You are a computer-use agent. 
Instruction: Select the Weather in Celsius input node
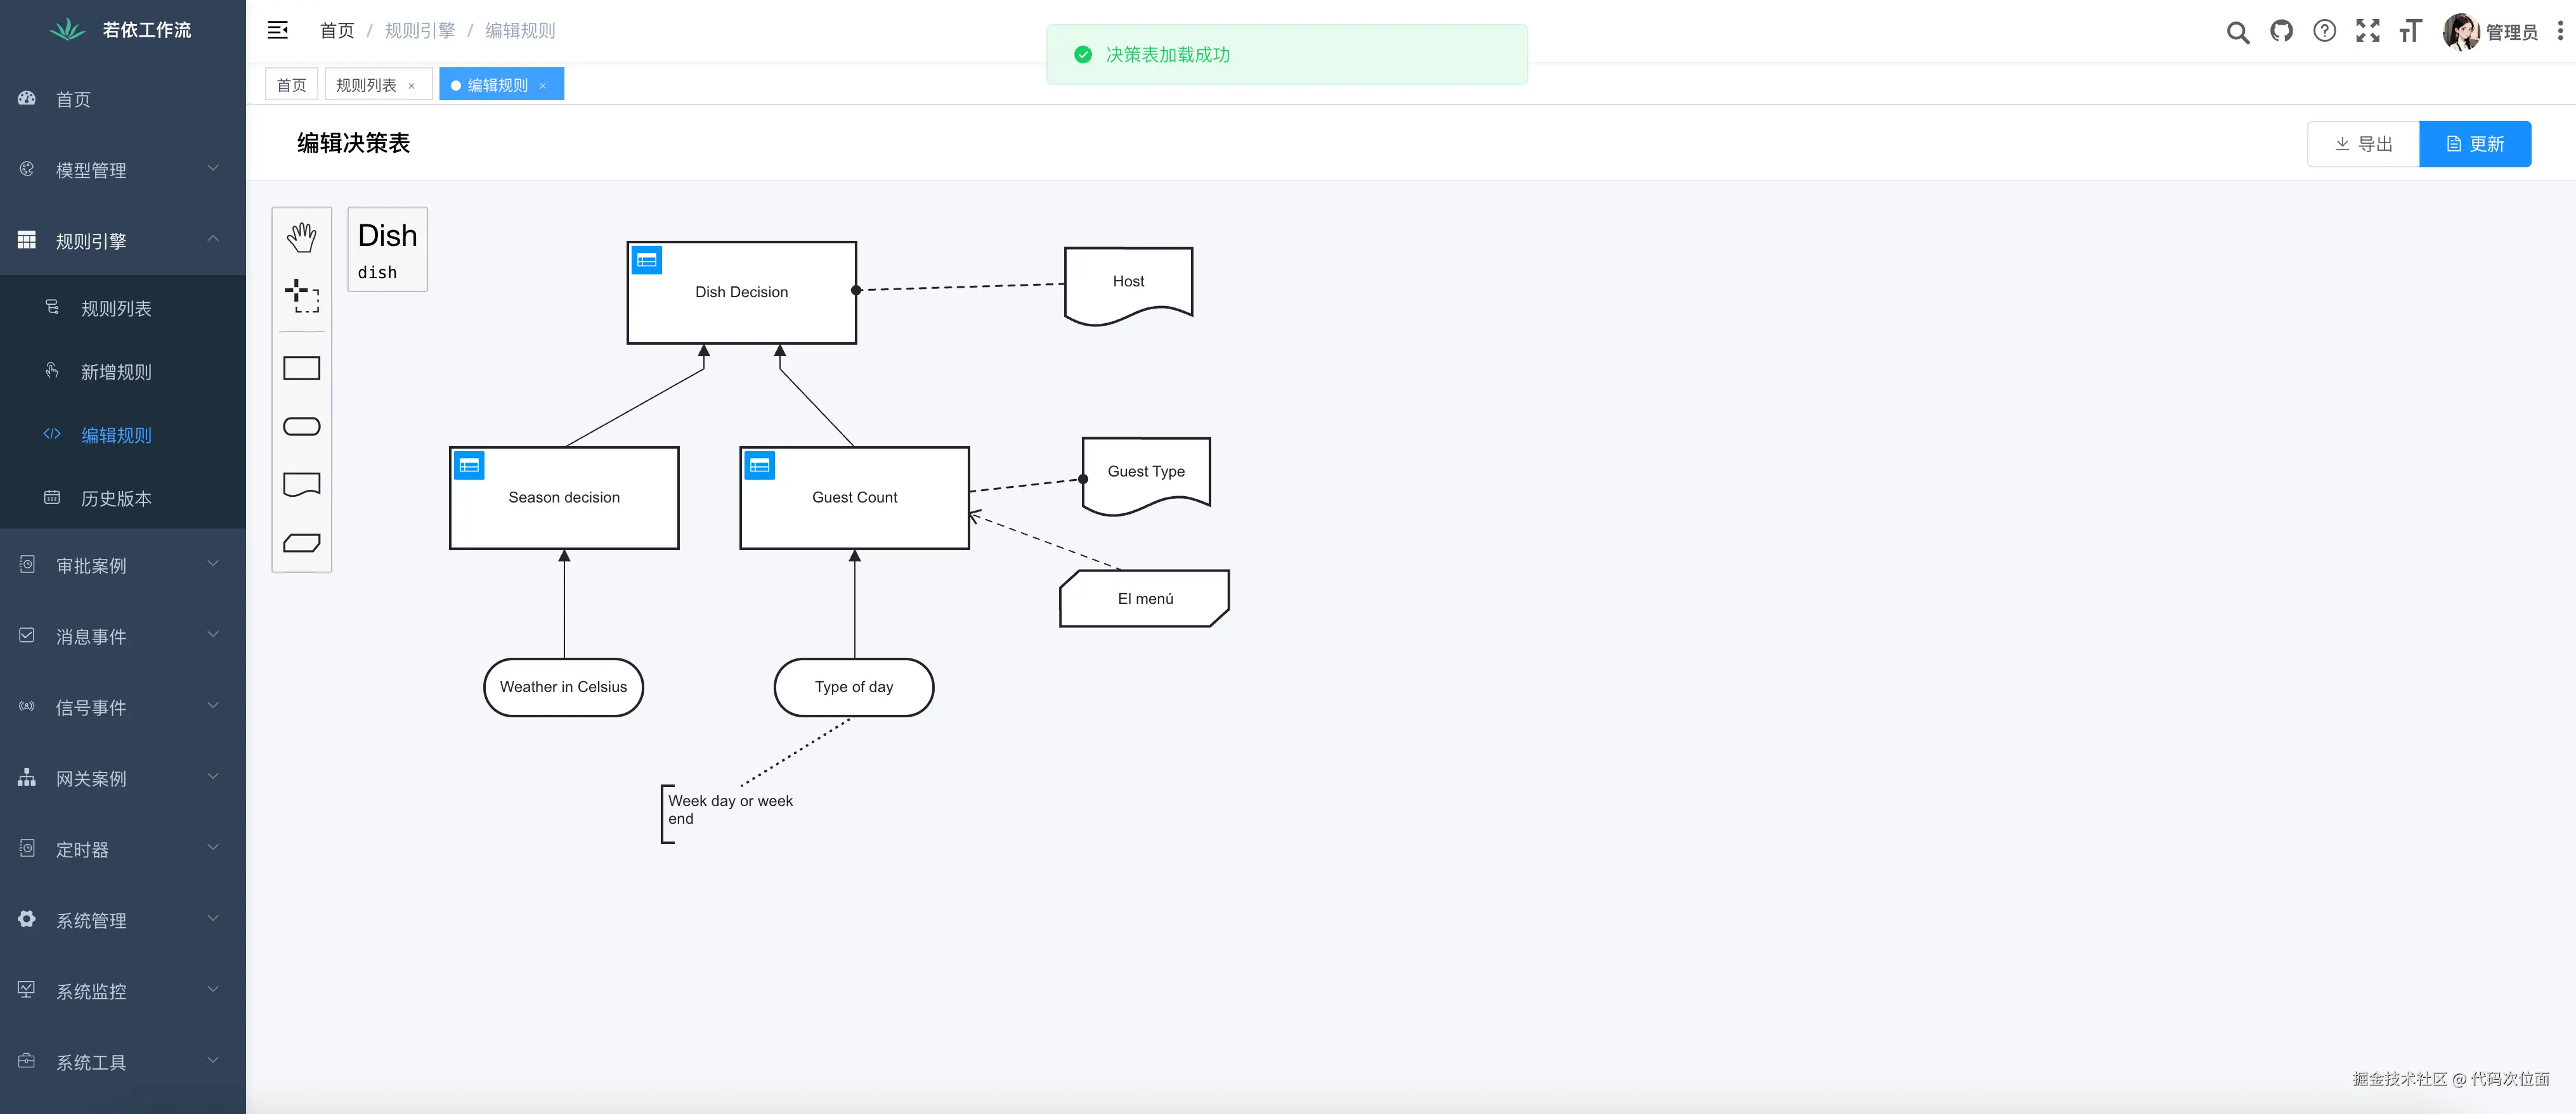[x=563, y=688]
